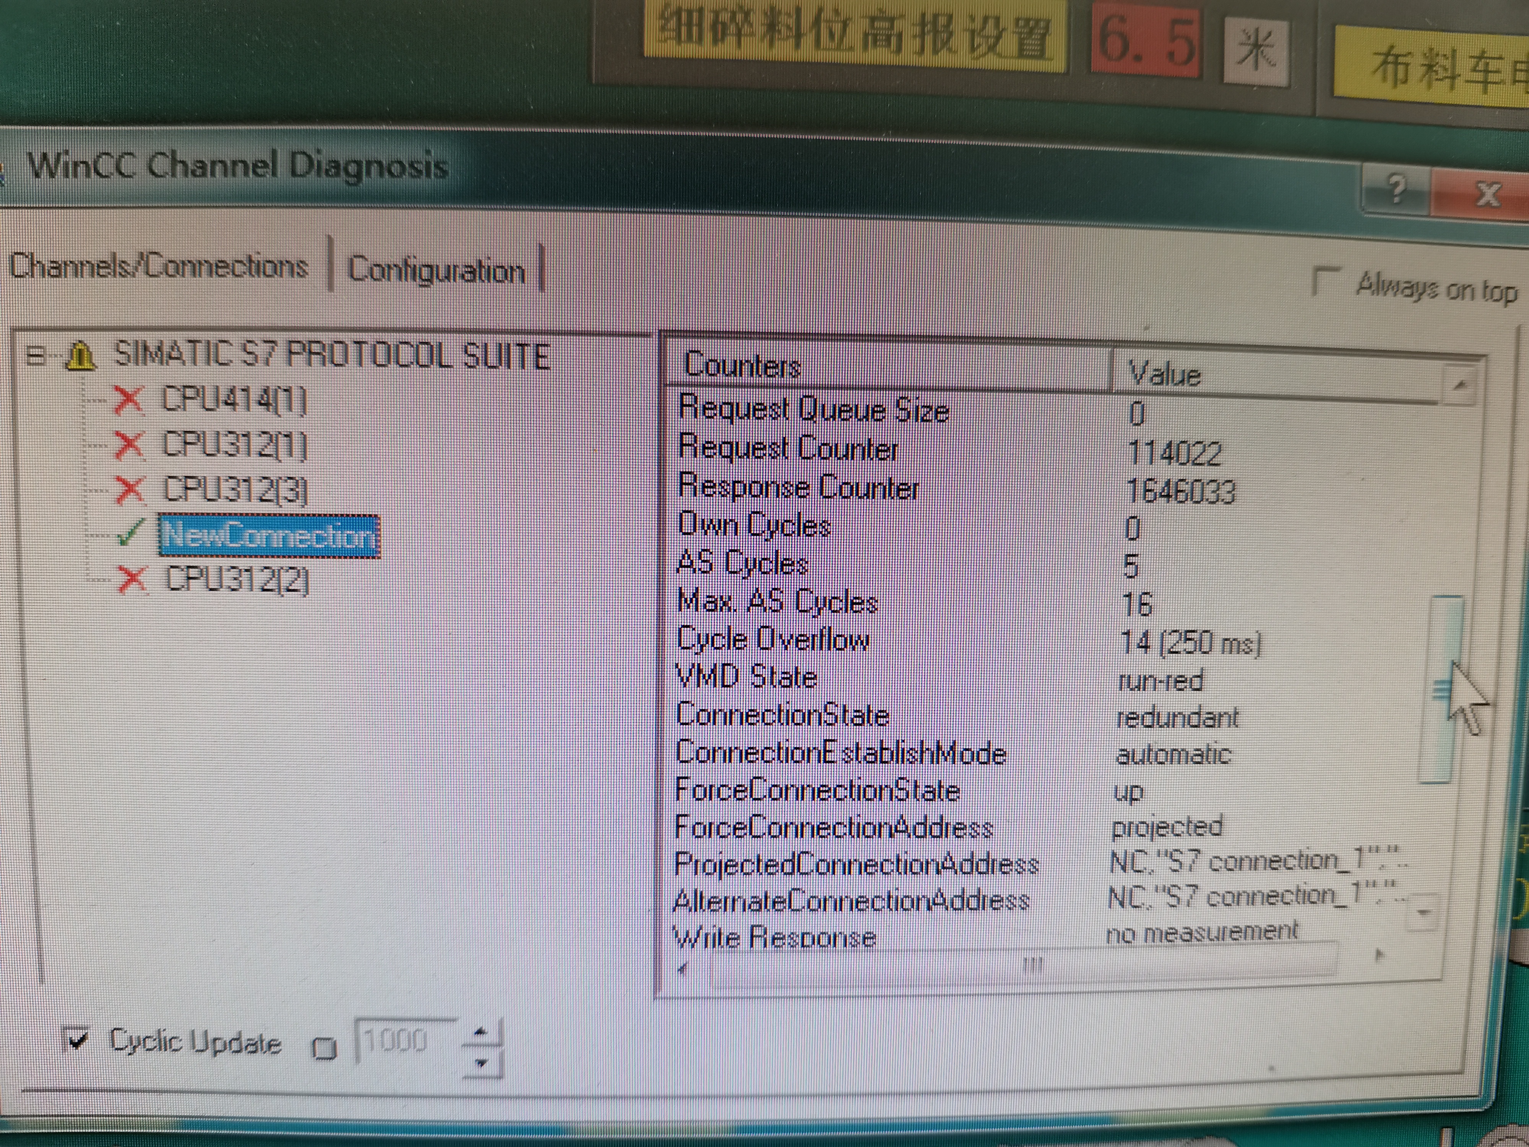Select the CPU414(1) connection label

point(234,400)
